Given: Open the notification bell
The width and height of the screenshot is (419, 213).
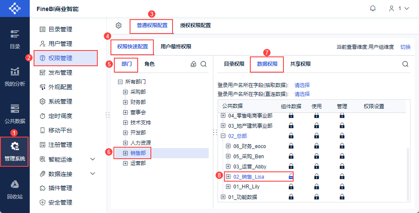Looking at the screenshot, I should point(373,8).
